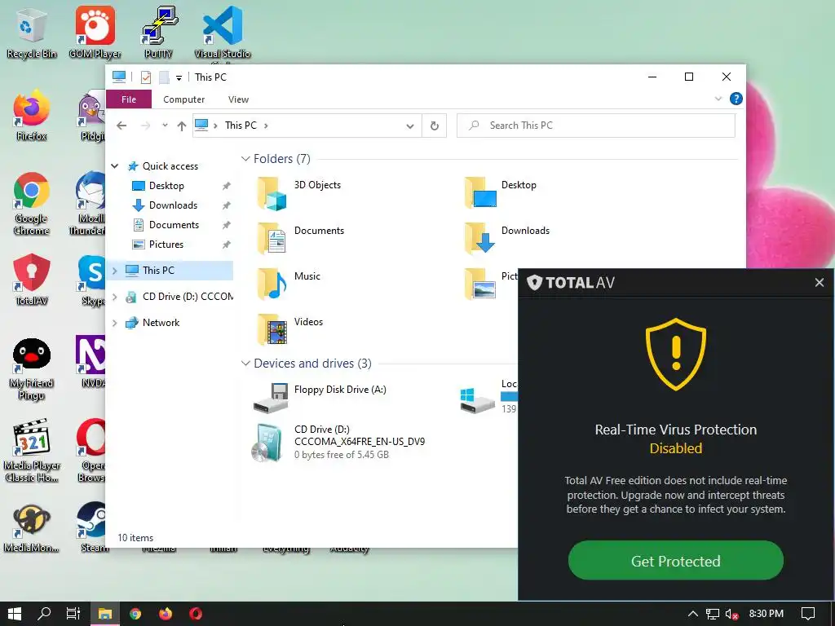This screenshot has height=626, width=835.
Task: Collapse the Folders (7) group
Action: pos(245,159)
